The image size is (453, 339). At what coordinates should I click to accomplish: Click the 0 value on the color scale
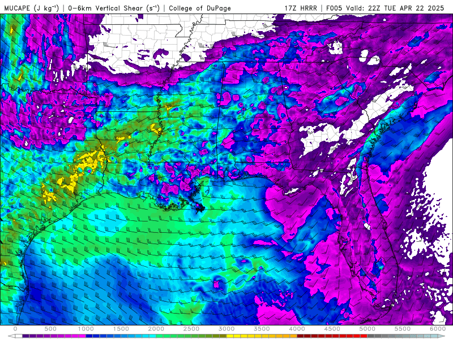(15, 329)
